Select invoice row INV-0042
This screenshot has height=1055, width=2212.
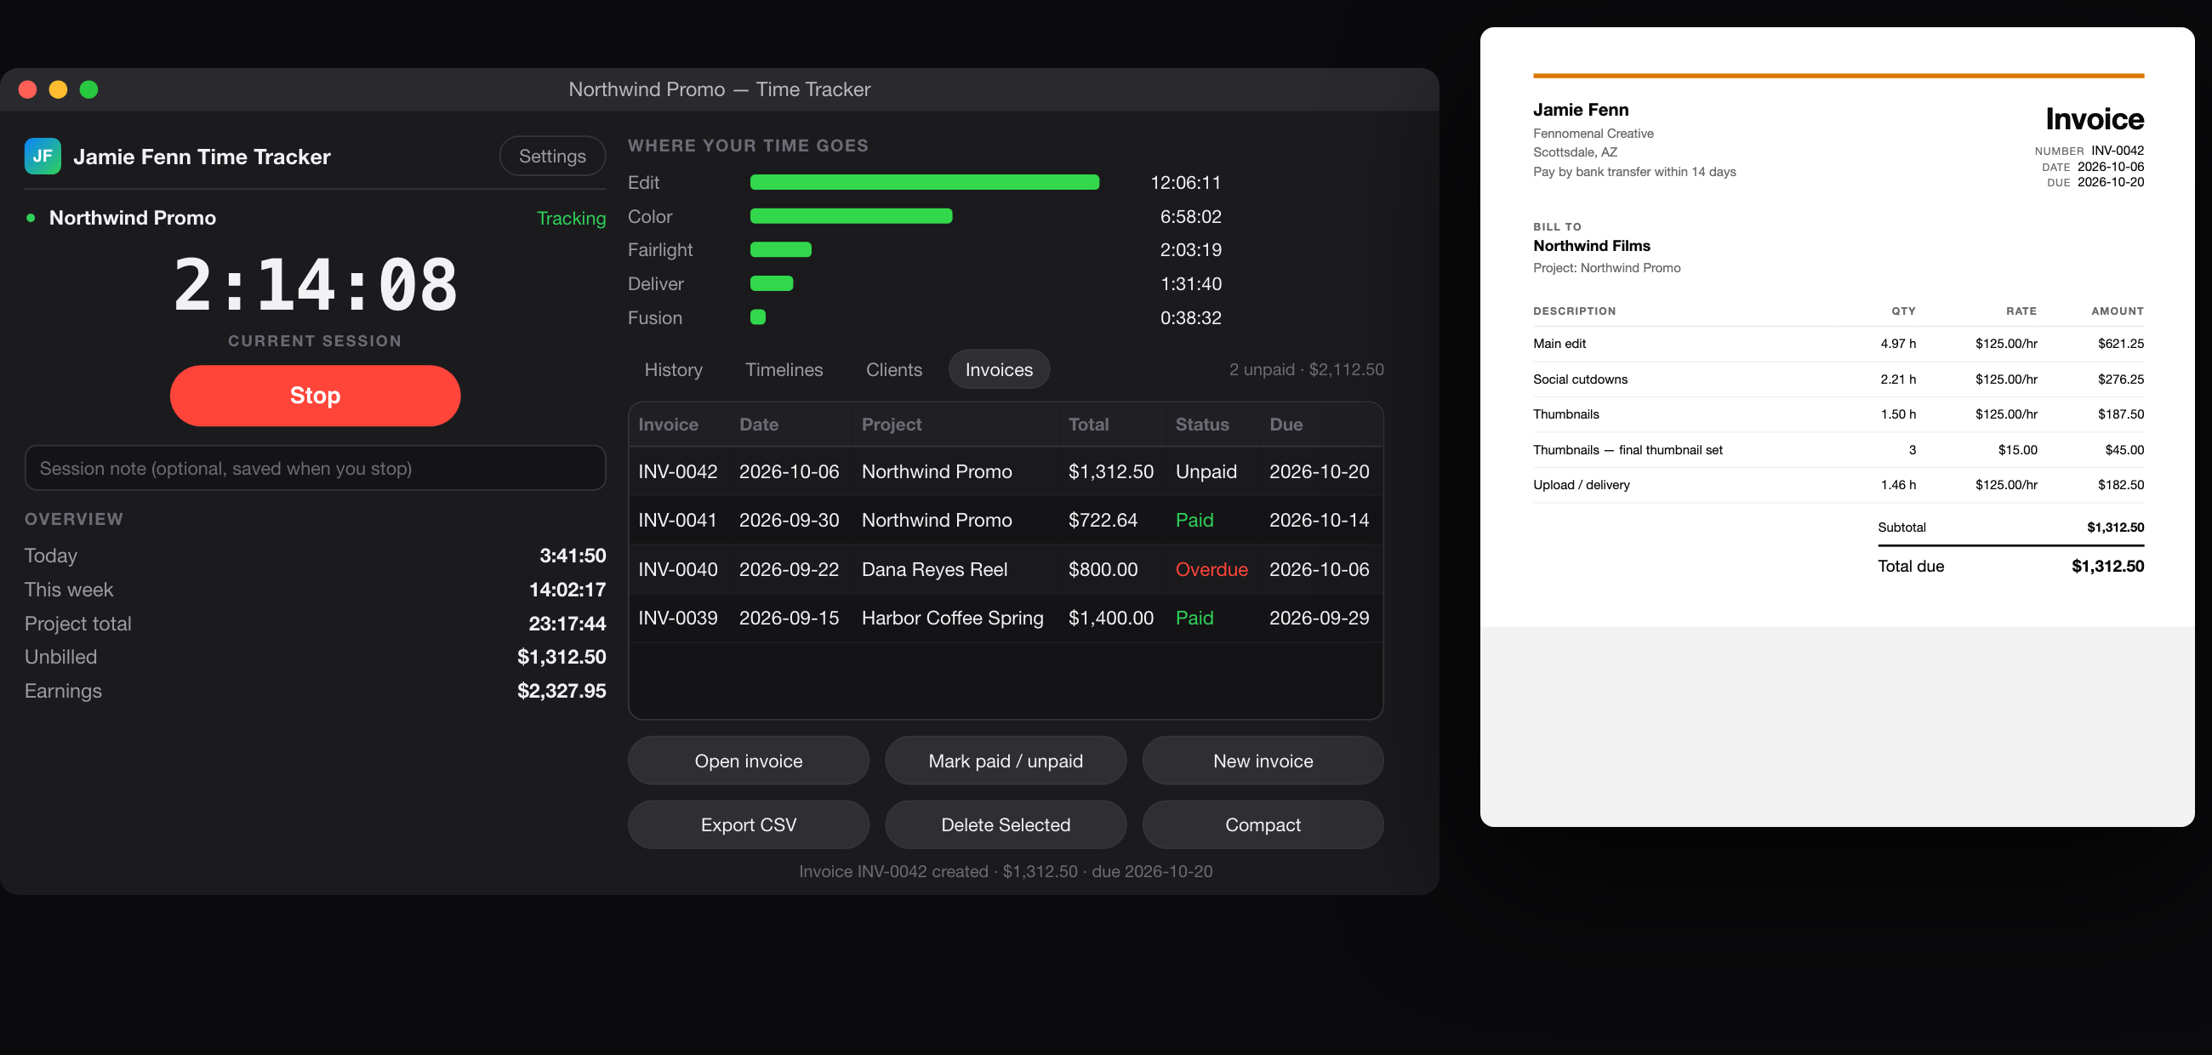(x=1006, y=471)
